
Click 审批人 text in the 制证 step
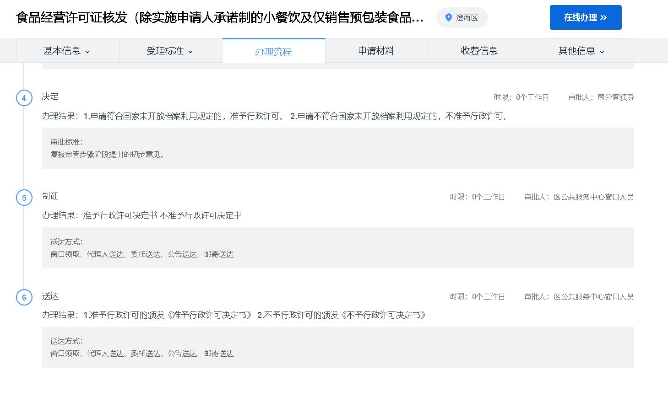pyautogui.click(x=579, y=197)
